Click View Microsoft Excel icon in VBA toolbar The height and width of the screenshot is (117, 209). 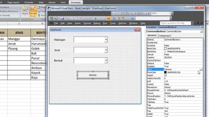coord(52,19)
